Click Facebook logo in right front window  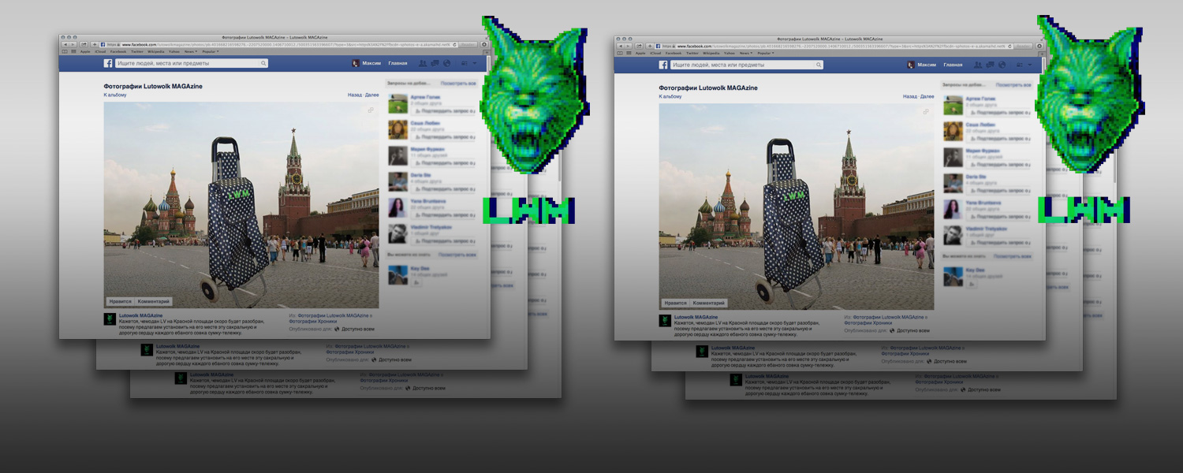(663, 63)
